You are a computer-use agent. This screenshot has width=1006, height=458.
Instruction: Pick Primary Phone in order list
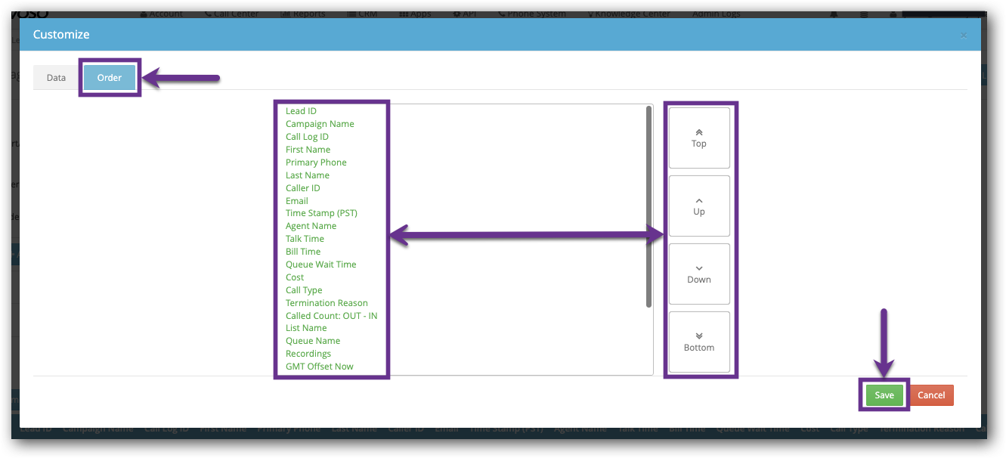click(x=316, y=162)
